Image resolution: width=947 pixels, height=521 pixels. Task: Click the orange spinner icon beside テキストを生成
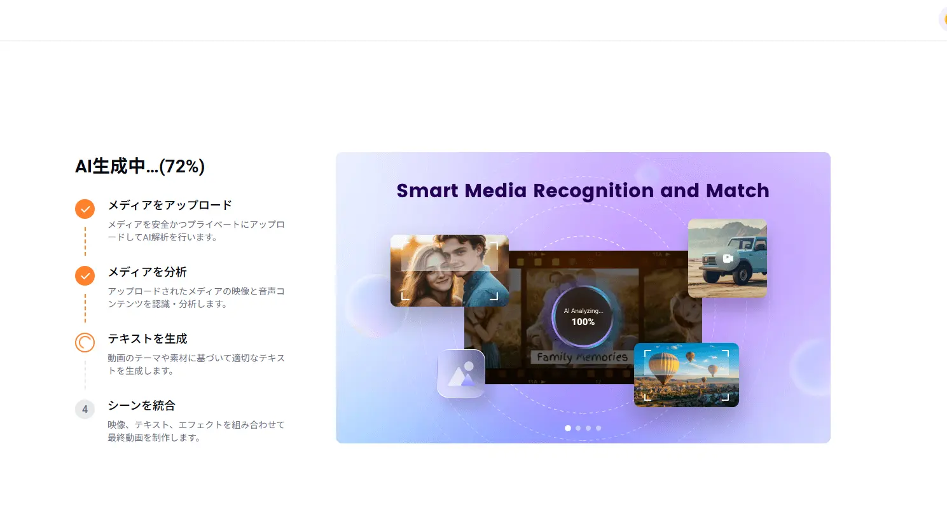pos(85,342)
